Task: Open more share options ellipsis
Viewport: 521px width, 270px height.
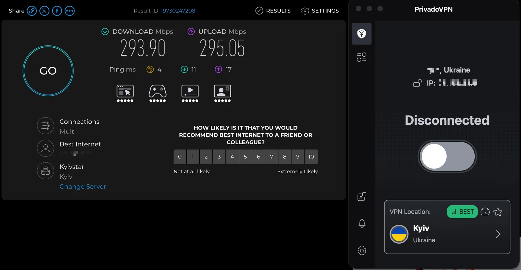Action: click(x=69, y=11)
